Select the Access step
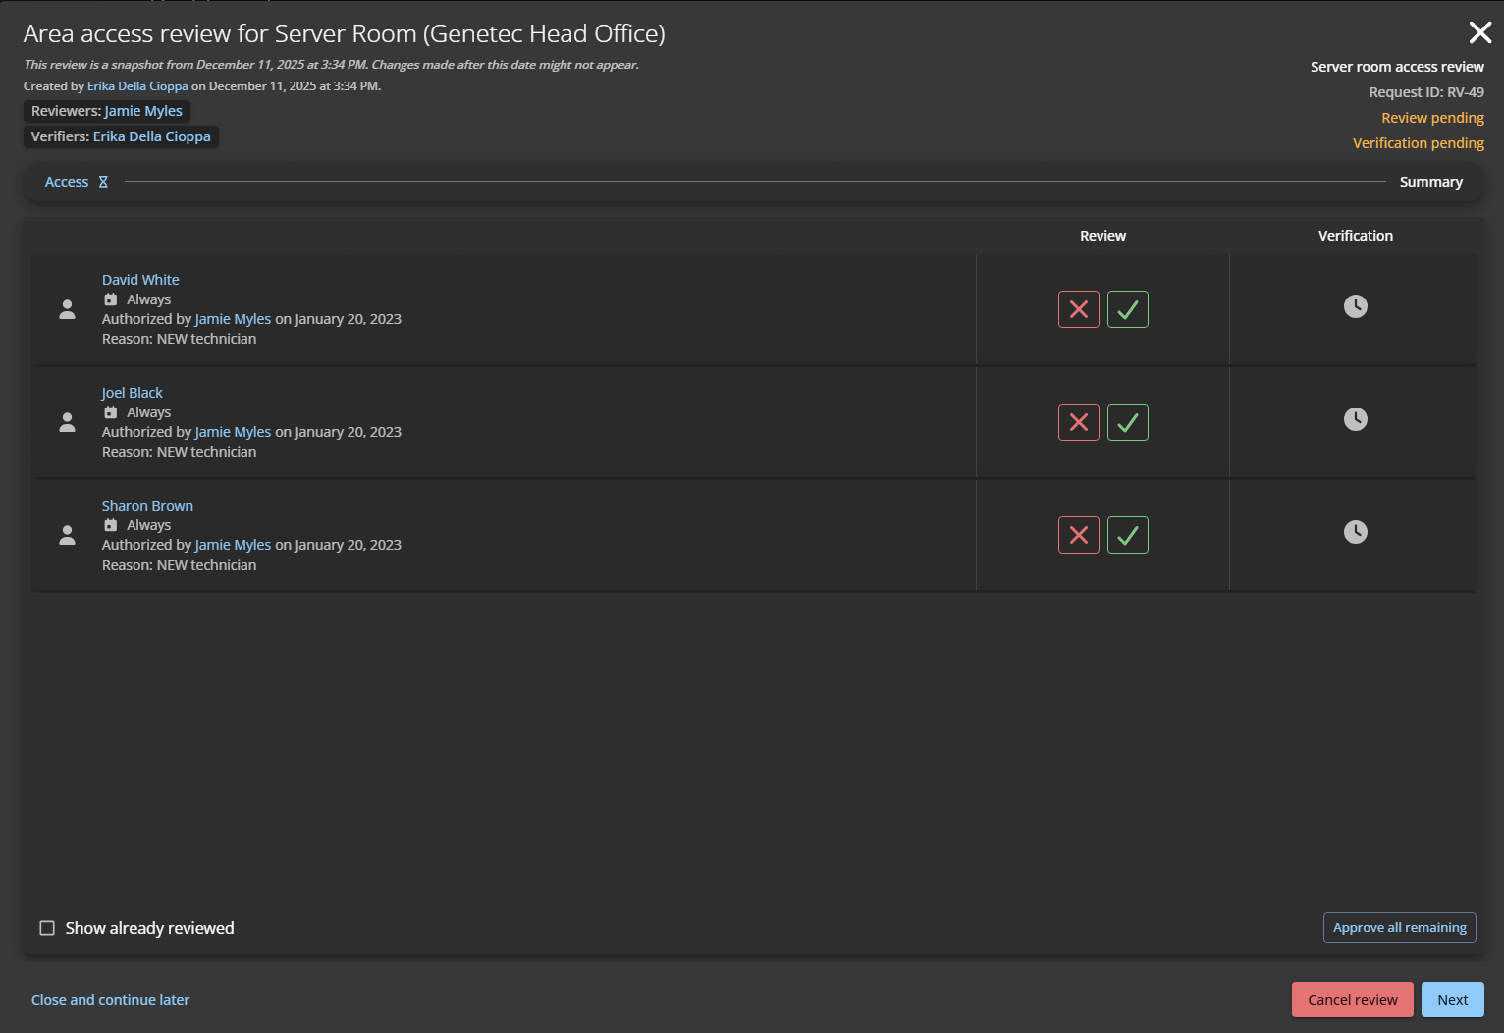This screenshot has height=1033, width=1504. coord(66,181)
